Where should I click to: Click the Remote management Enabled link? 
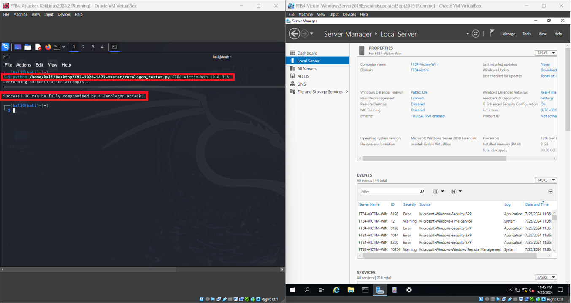(x=417, y=98)
